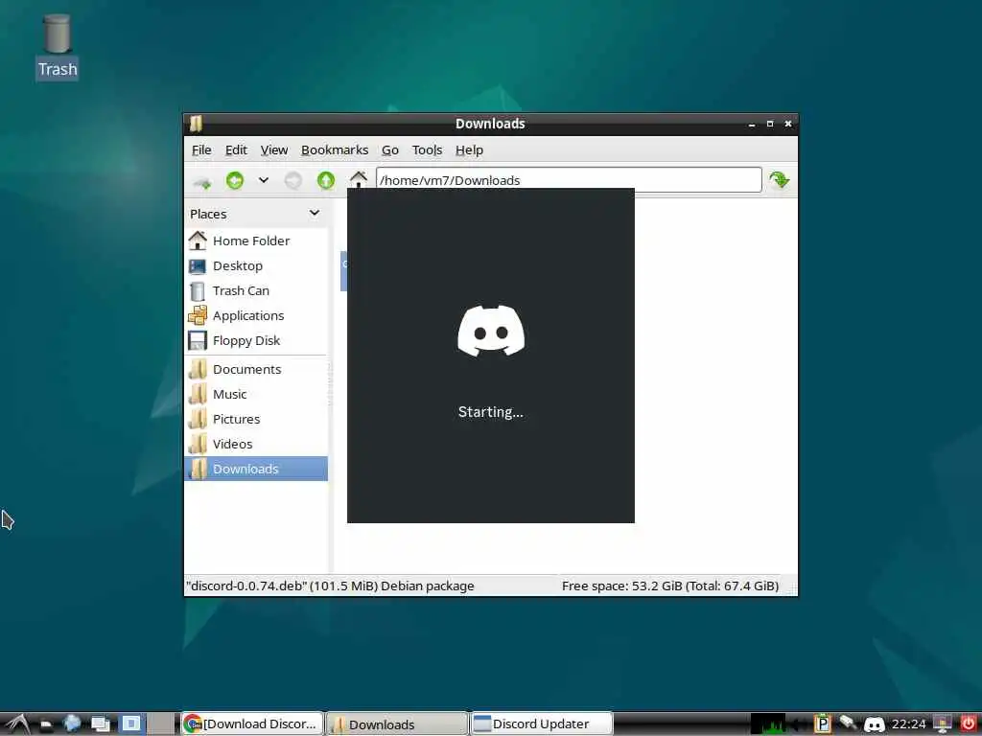Viewport: 982px width, 736px height.
Task: Click the P tray icon in taskbar
Action: (x=822, y=724)
